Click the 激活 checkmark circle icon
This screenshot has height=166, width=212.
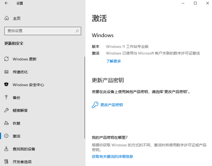[x=6, y=136]
